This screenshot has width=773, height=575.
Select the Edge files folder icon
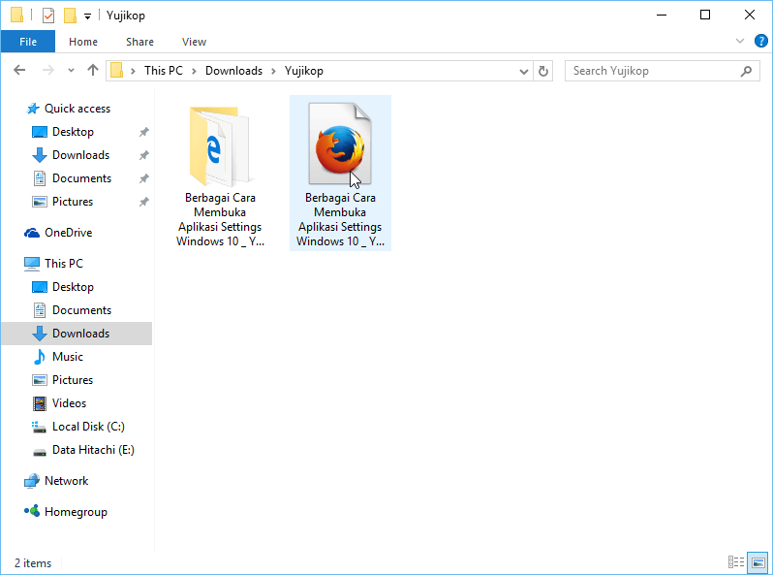point(220,145)
